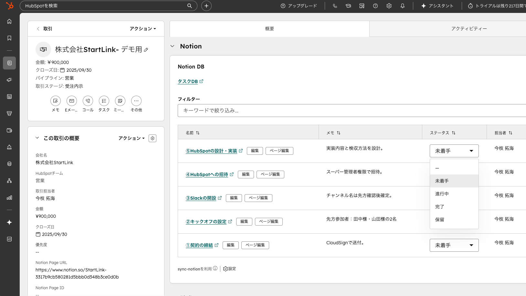
Task: Sort the table by name column
Action: (198, 133)
